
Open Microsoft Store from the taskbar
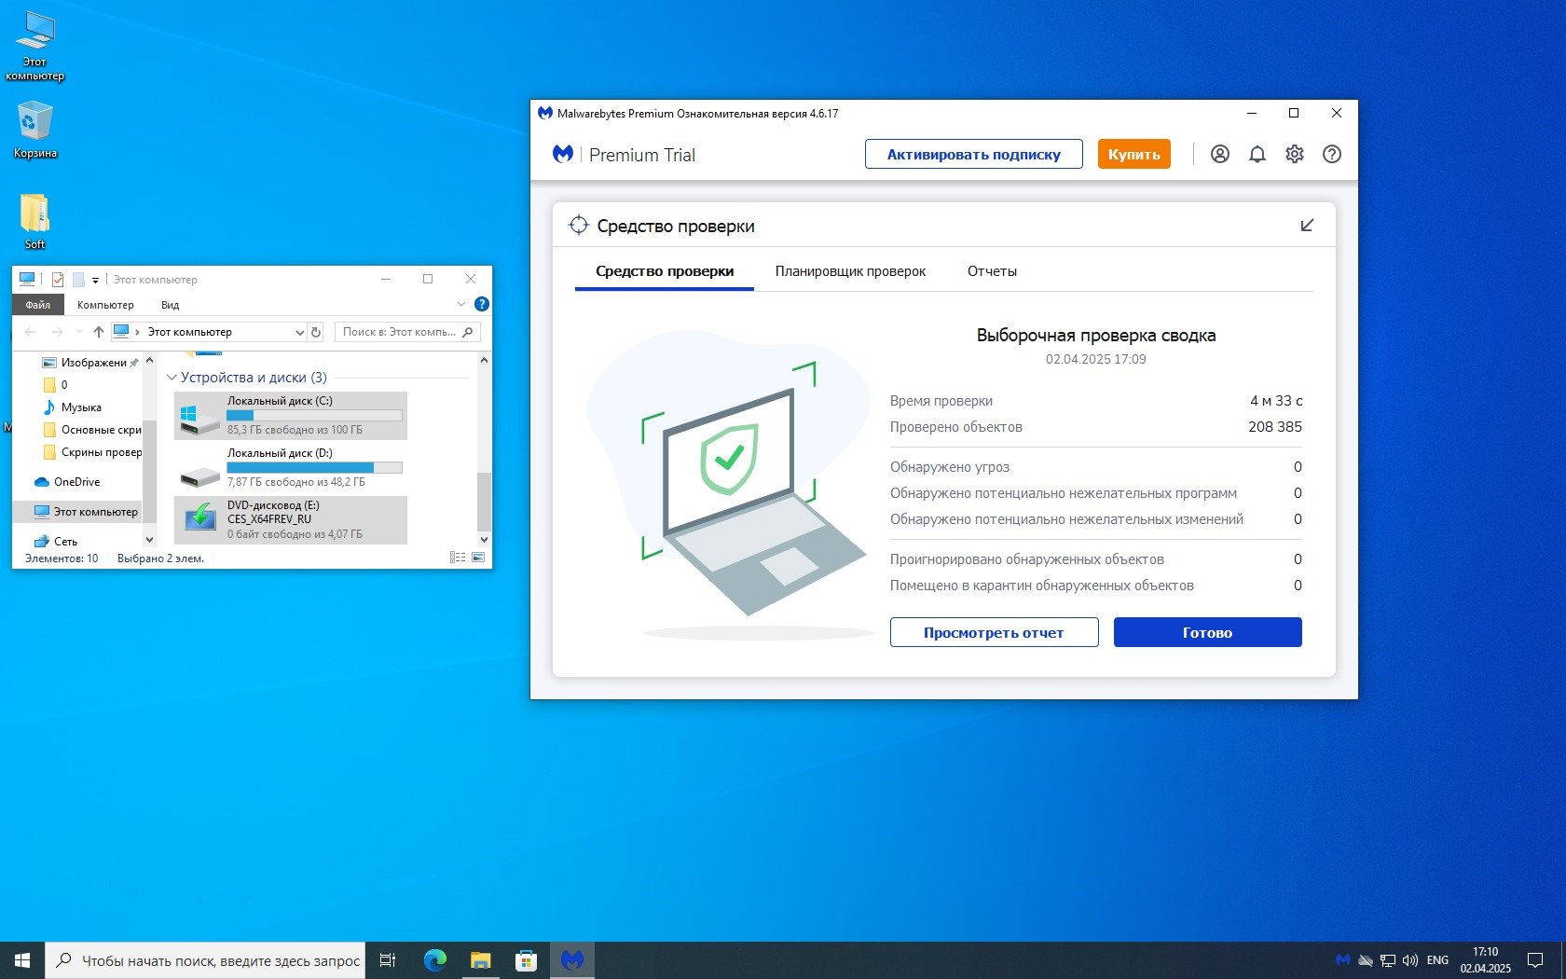[x=526, y=960]
